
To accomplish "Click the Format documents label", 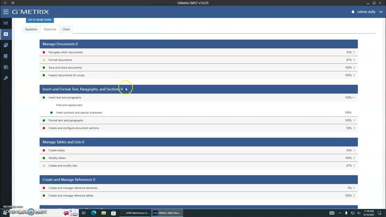I will 60,60.
